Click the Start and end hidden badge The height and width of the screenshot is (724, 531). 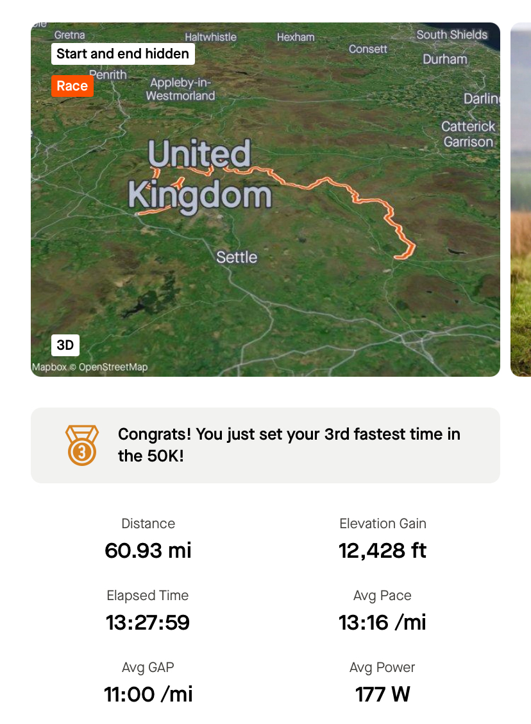pyautogui.click(x=122, y=54)
